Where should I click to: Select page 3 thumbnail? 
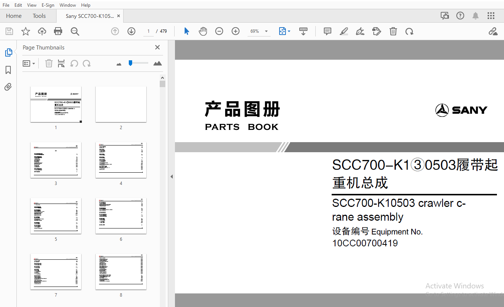tap(56, 160)
